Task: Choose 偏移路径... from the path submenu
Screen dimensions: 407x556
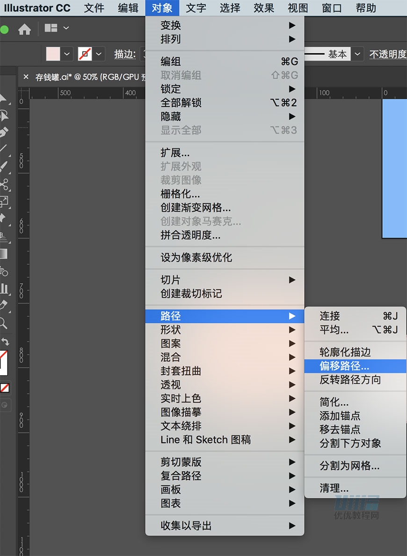Action: coord(344,366)
